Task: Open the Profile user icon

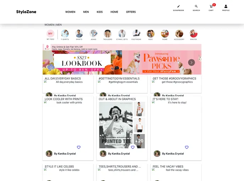Action: (x=226, y=7)
